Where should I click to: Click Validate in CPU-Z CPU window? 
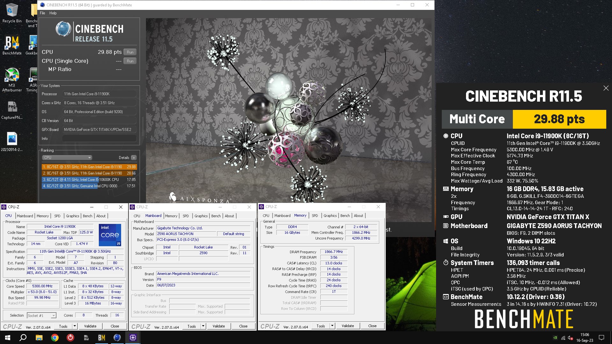[90, 326]
